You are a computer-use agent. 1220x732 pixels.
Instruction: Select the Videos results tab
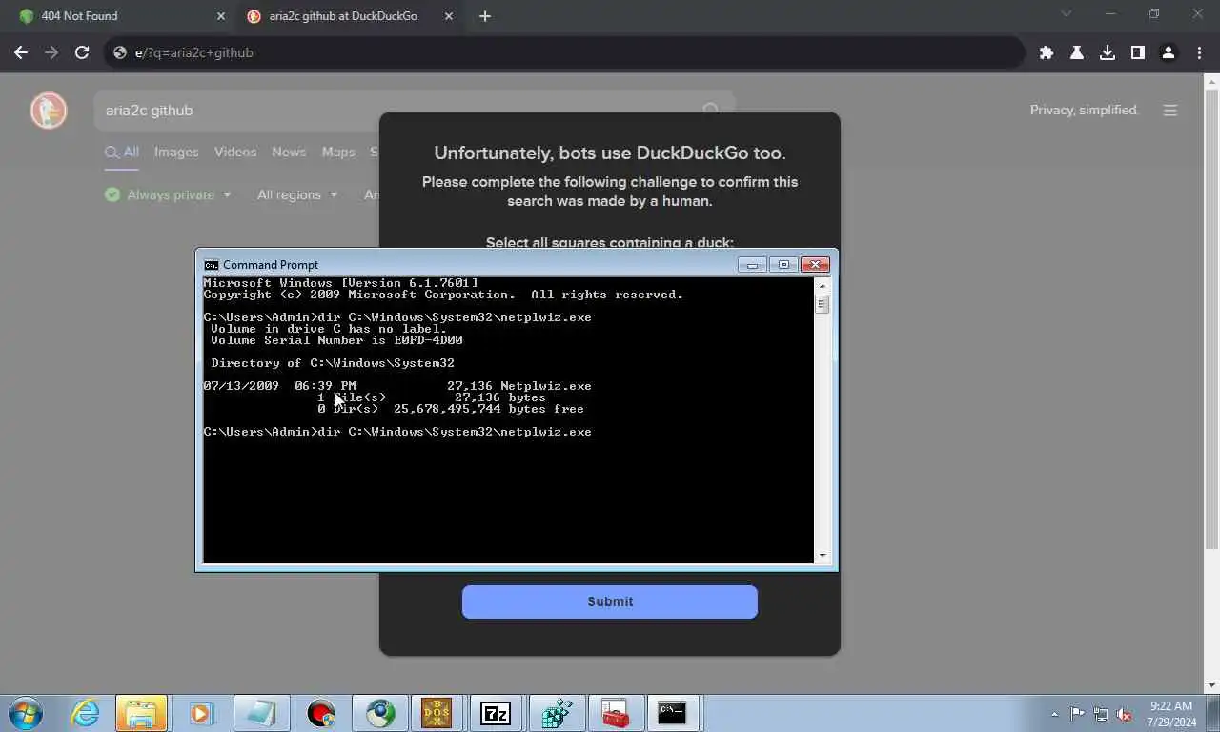pyautogui.click(x=235, y=152)
